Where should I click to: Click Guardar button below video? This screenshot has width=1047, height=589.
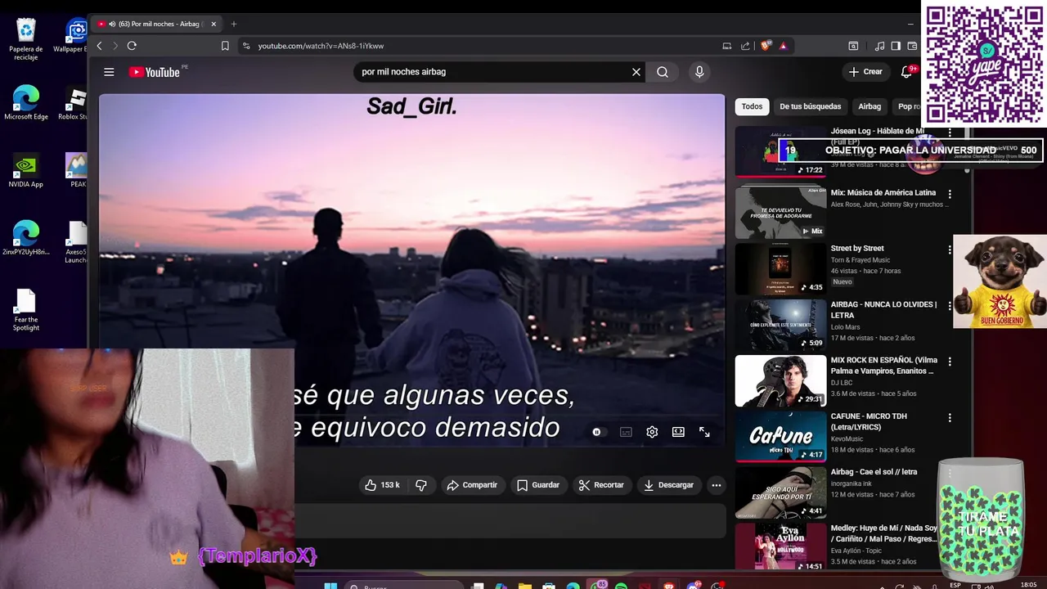click(x=538, y=485)
